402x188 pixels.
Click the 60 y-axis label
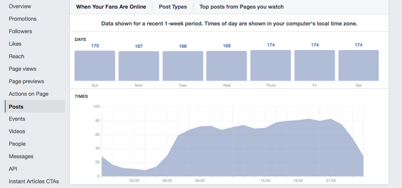[x=97, y=135]
